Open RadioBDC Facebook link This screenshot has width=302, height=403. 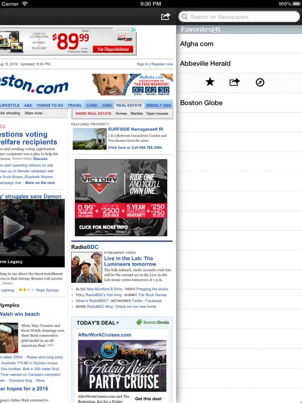(153, 301)
